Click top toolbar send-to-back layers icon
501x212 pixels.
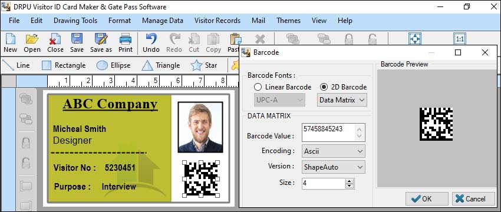324,39
